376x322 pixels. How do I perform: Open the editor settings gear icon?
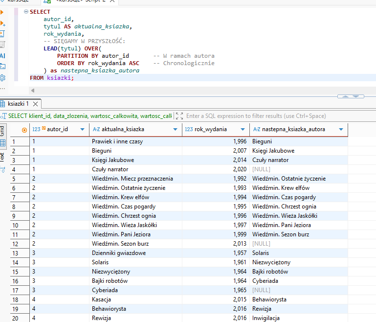coord(2,78)
